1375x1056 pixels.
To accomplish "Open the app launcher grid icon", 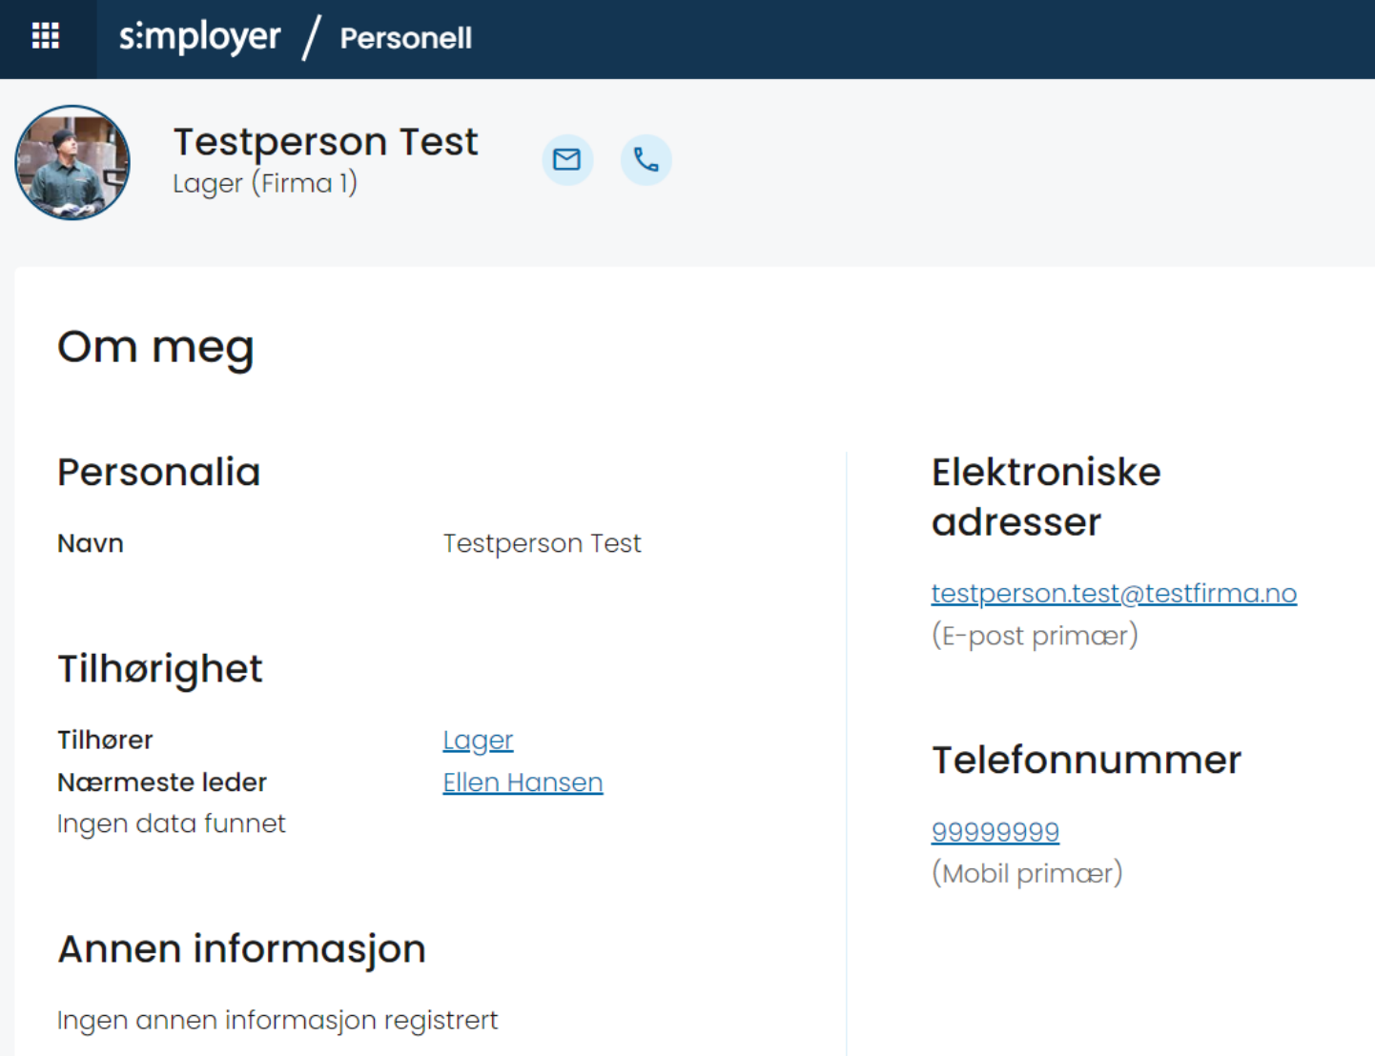I will point(46,36).
